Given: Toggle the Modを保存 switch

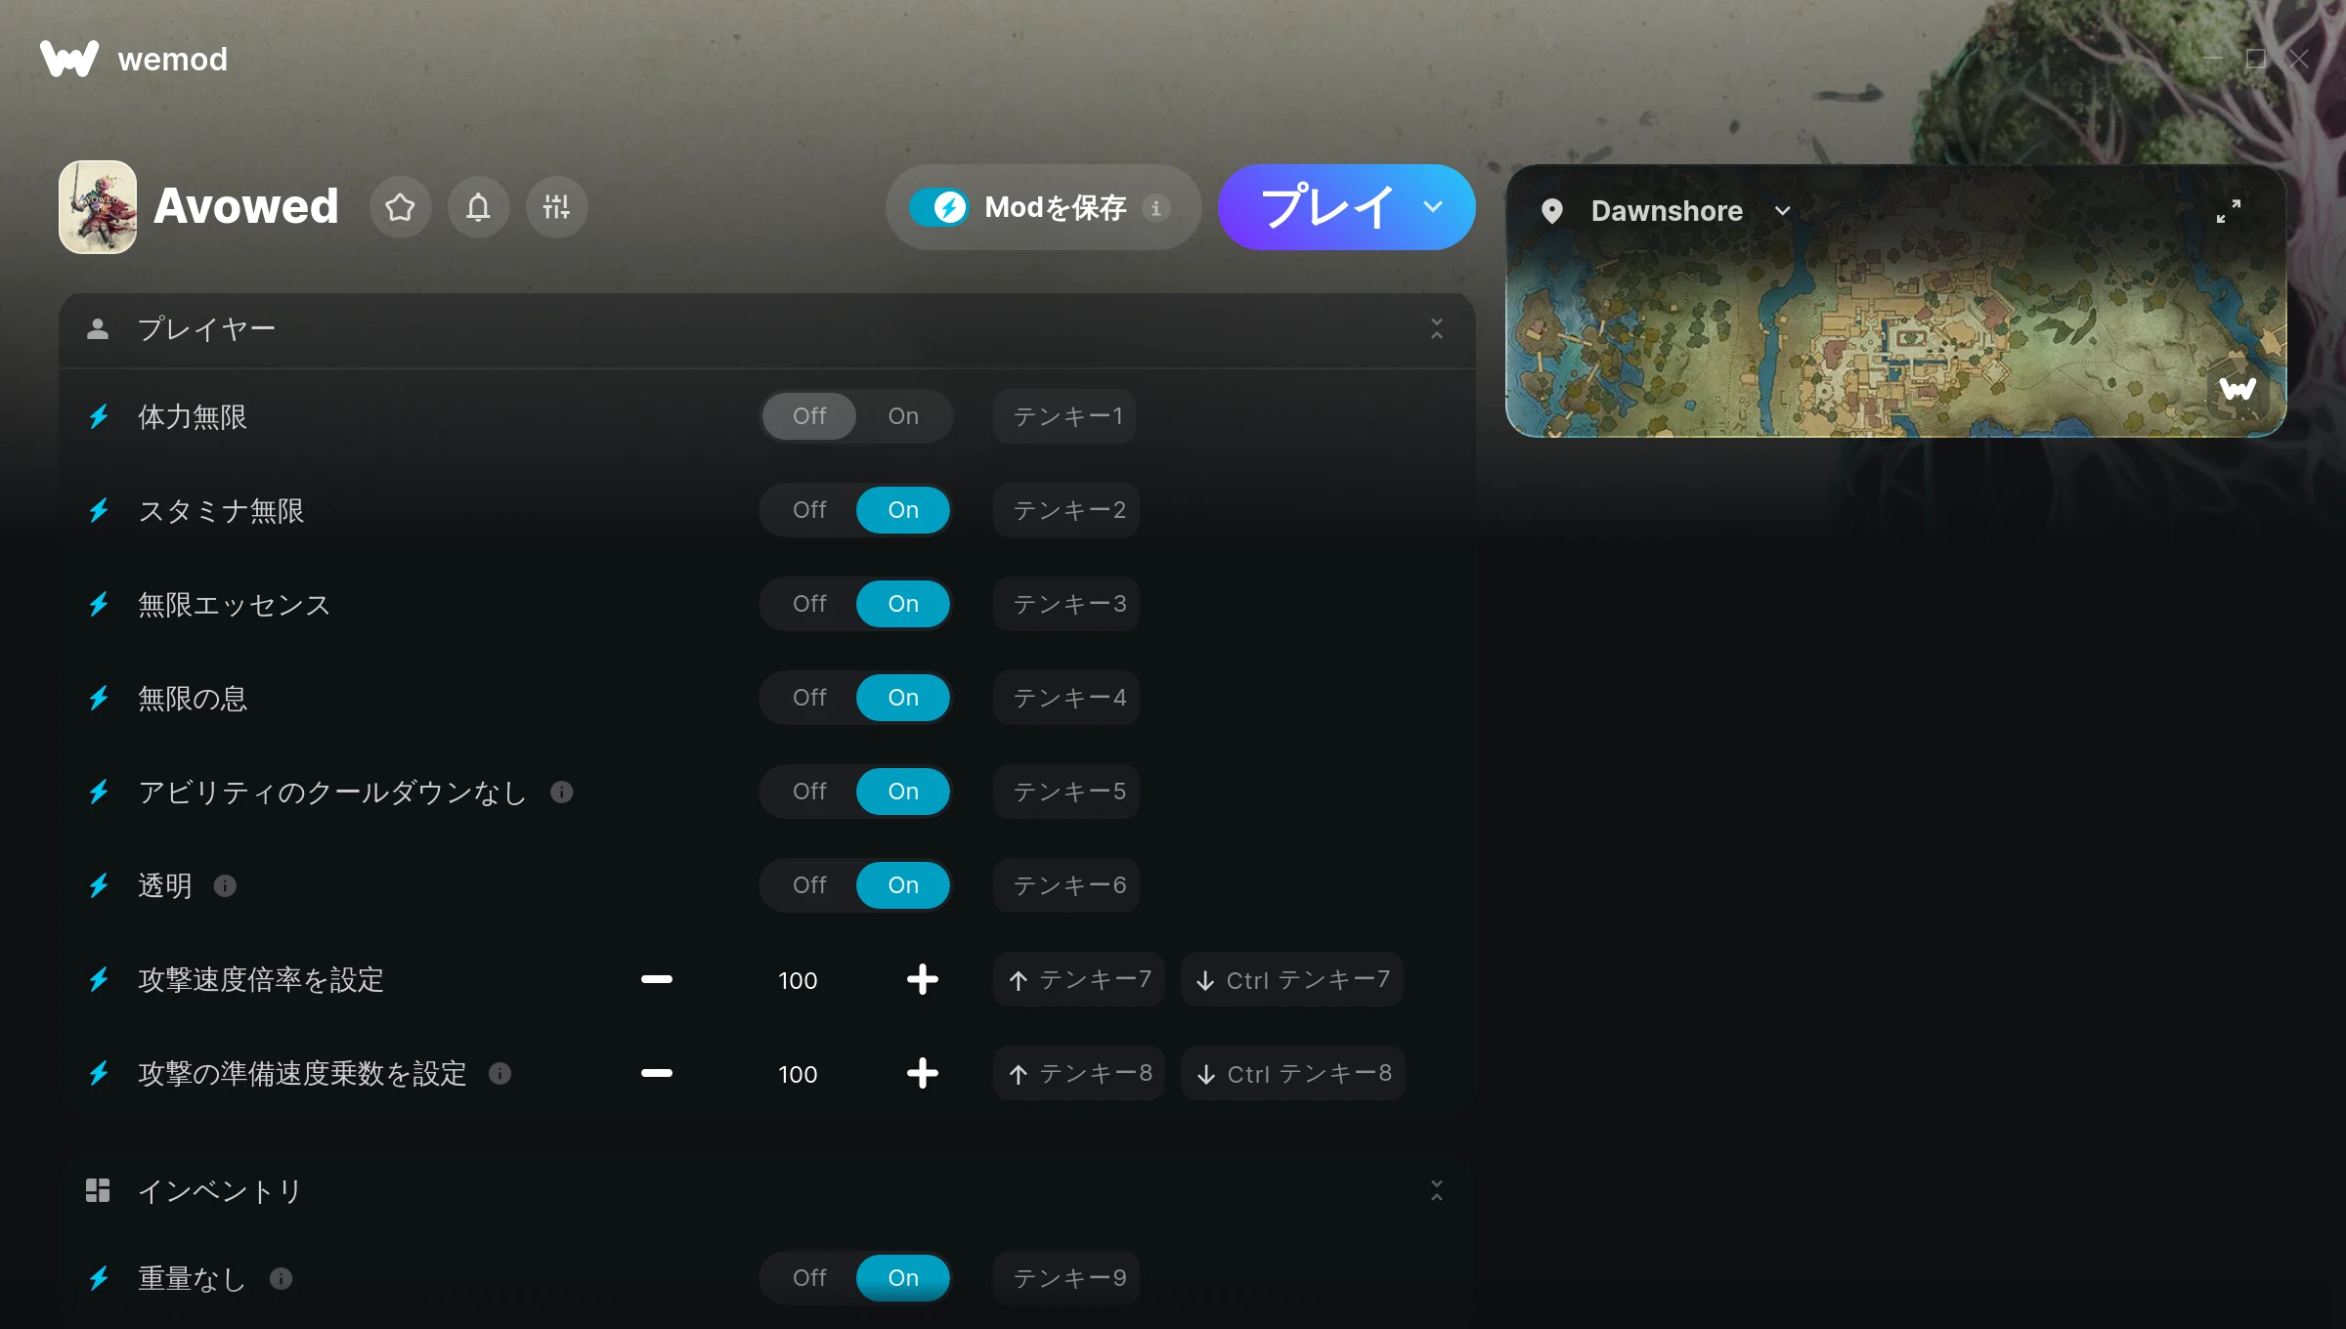Looking at the screenshot, I should 939,207.
